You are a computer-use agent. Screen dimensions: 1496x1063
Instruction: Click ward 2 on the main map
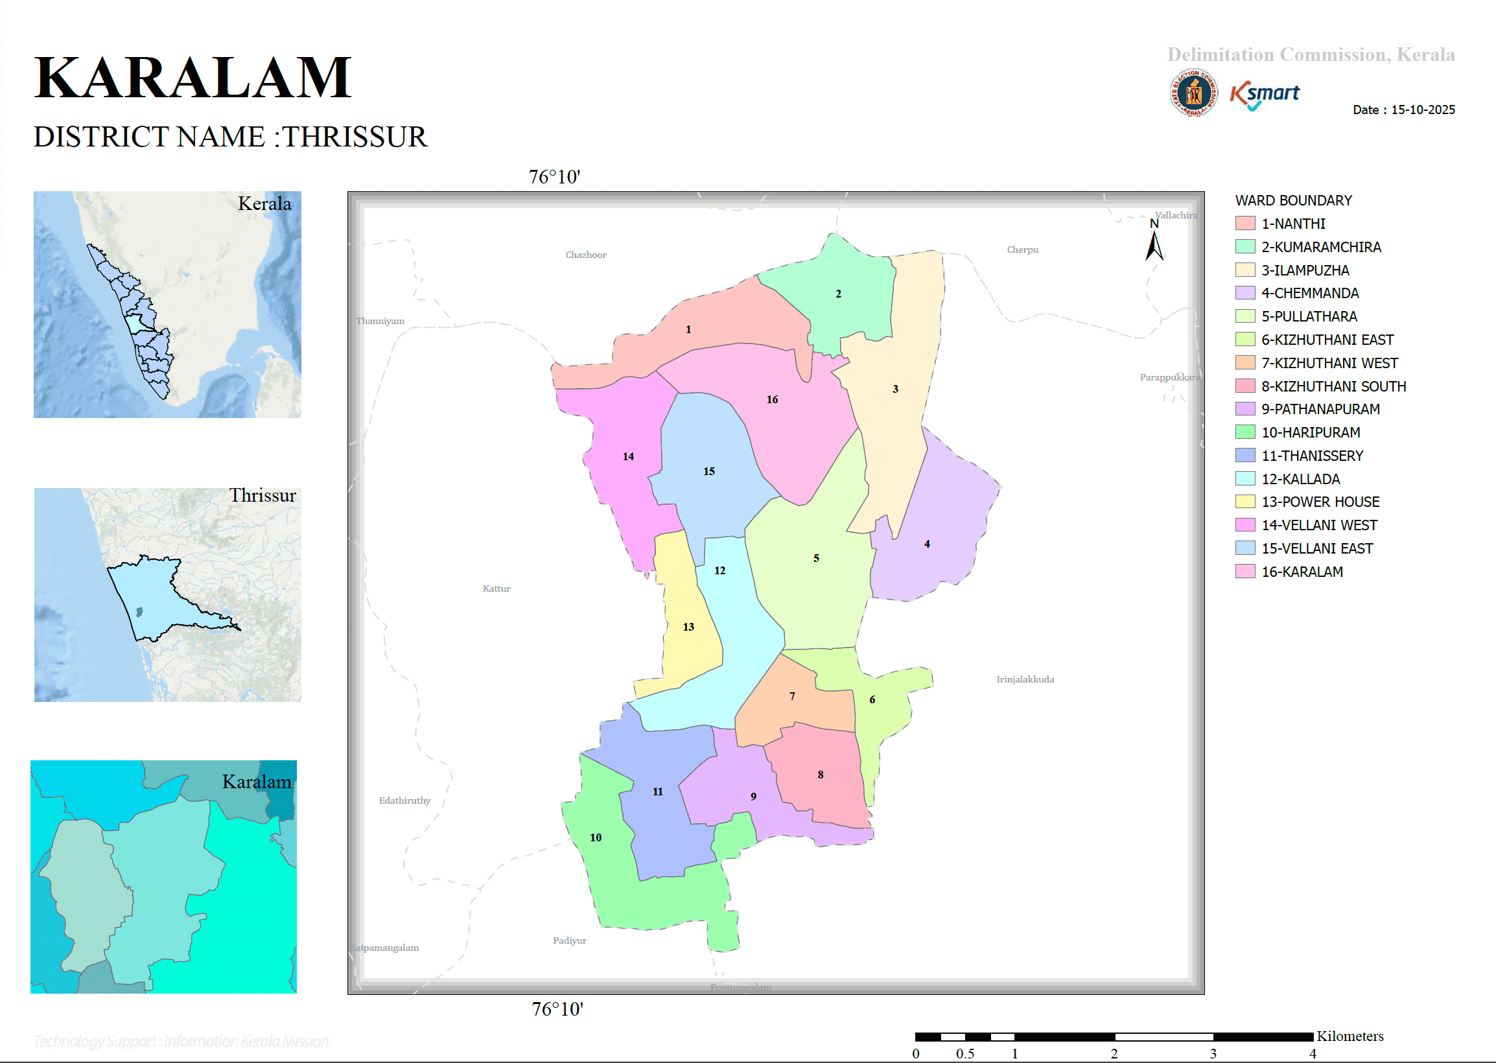click(837, 294)
